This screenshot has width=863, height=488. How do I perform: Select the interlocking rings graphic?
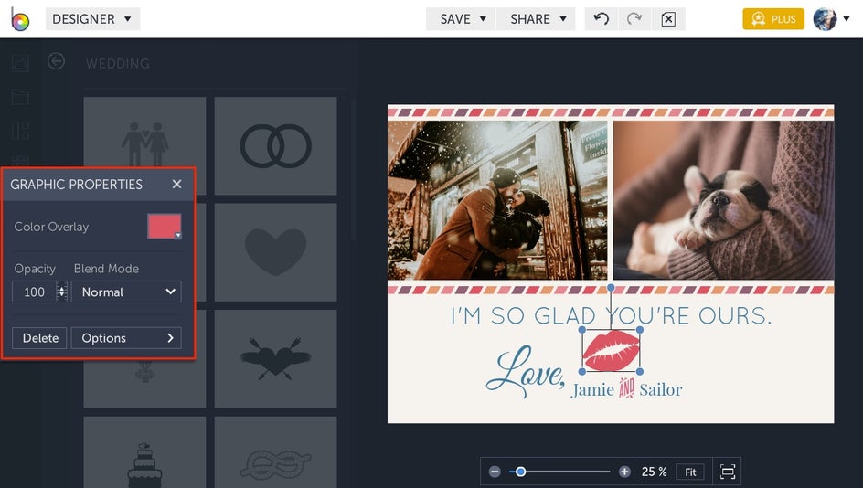[275, 146]
